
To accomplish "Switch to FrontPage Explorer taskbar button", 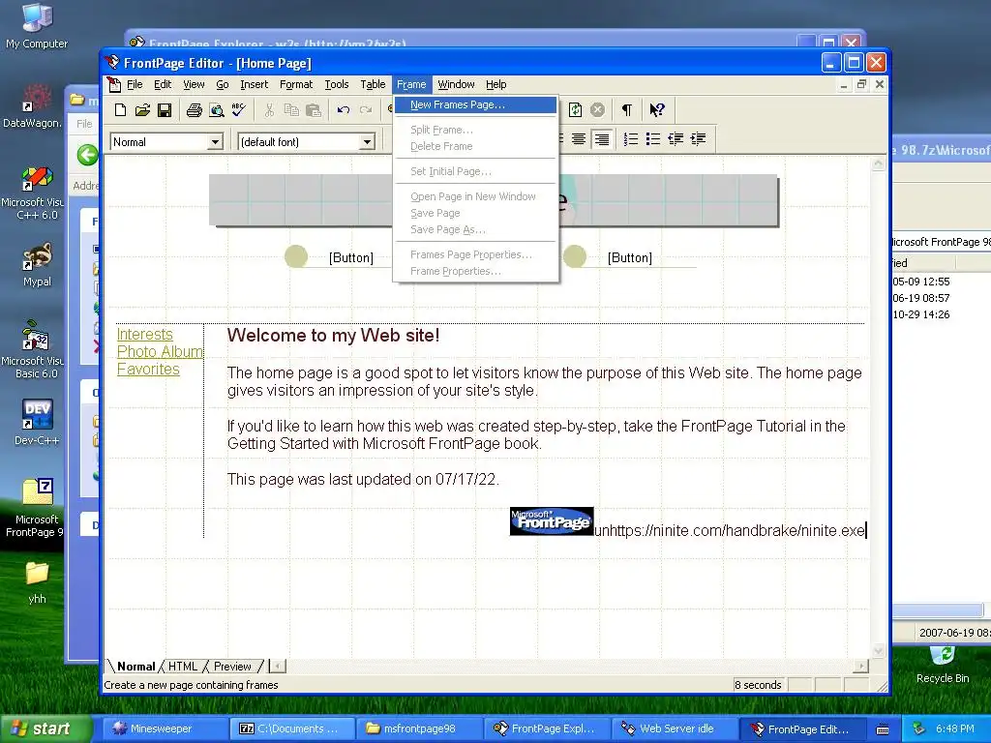I will point(547,728).
